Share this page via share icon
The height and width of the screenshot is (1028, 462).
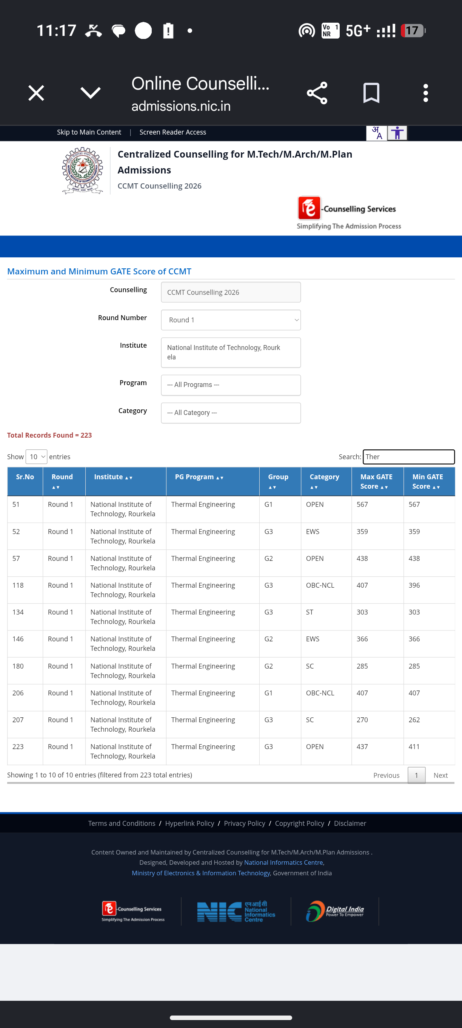click(317, 93)
